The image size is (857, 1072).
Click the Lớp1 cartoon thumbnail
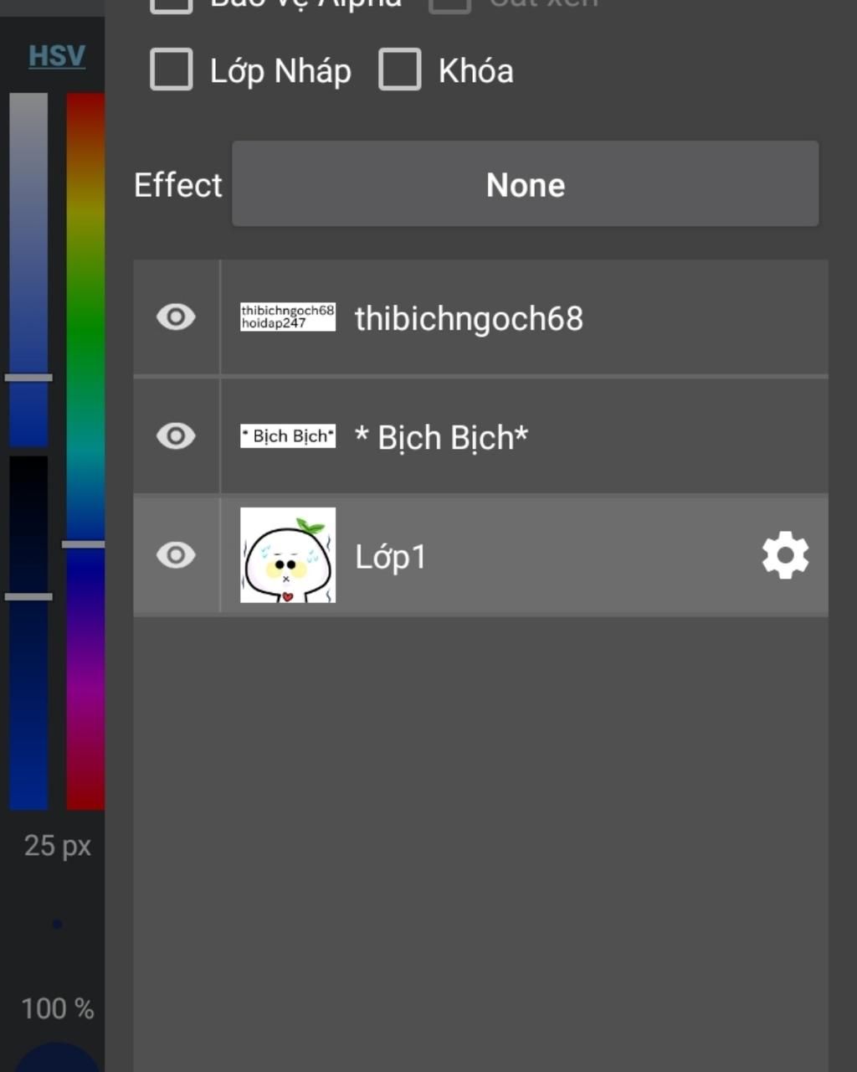pyautogui.click(x=288, y=555)
